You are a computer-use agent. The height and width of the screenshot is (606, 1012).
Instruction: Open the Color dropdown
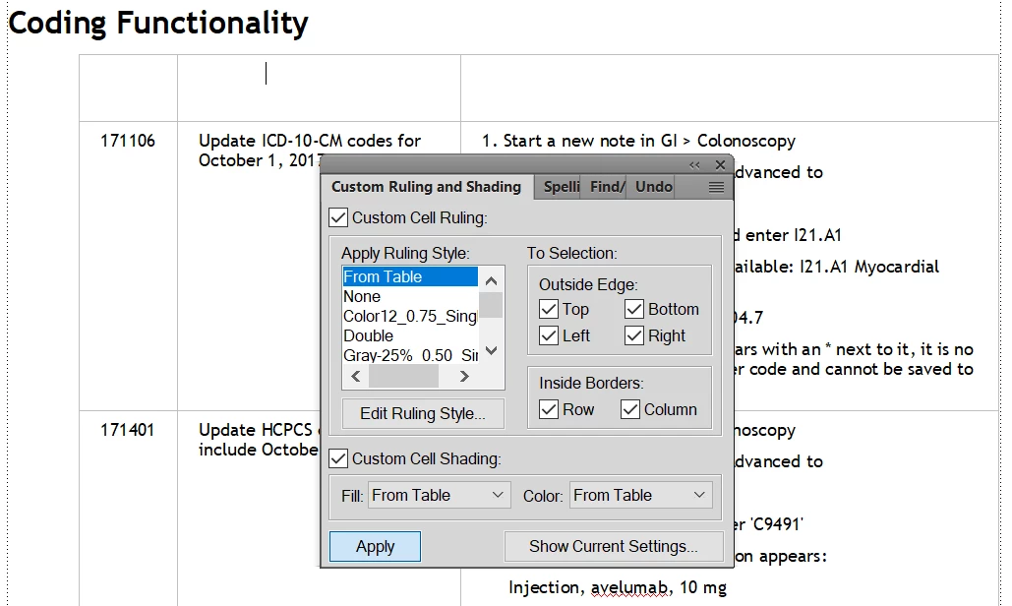pos(640,495)
